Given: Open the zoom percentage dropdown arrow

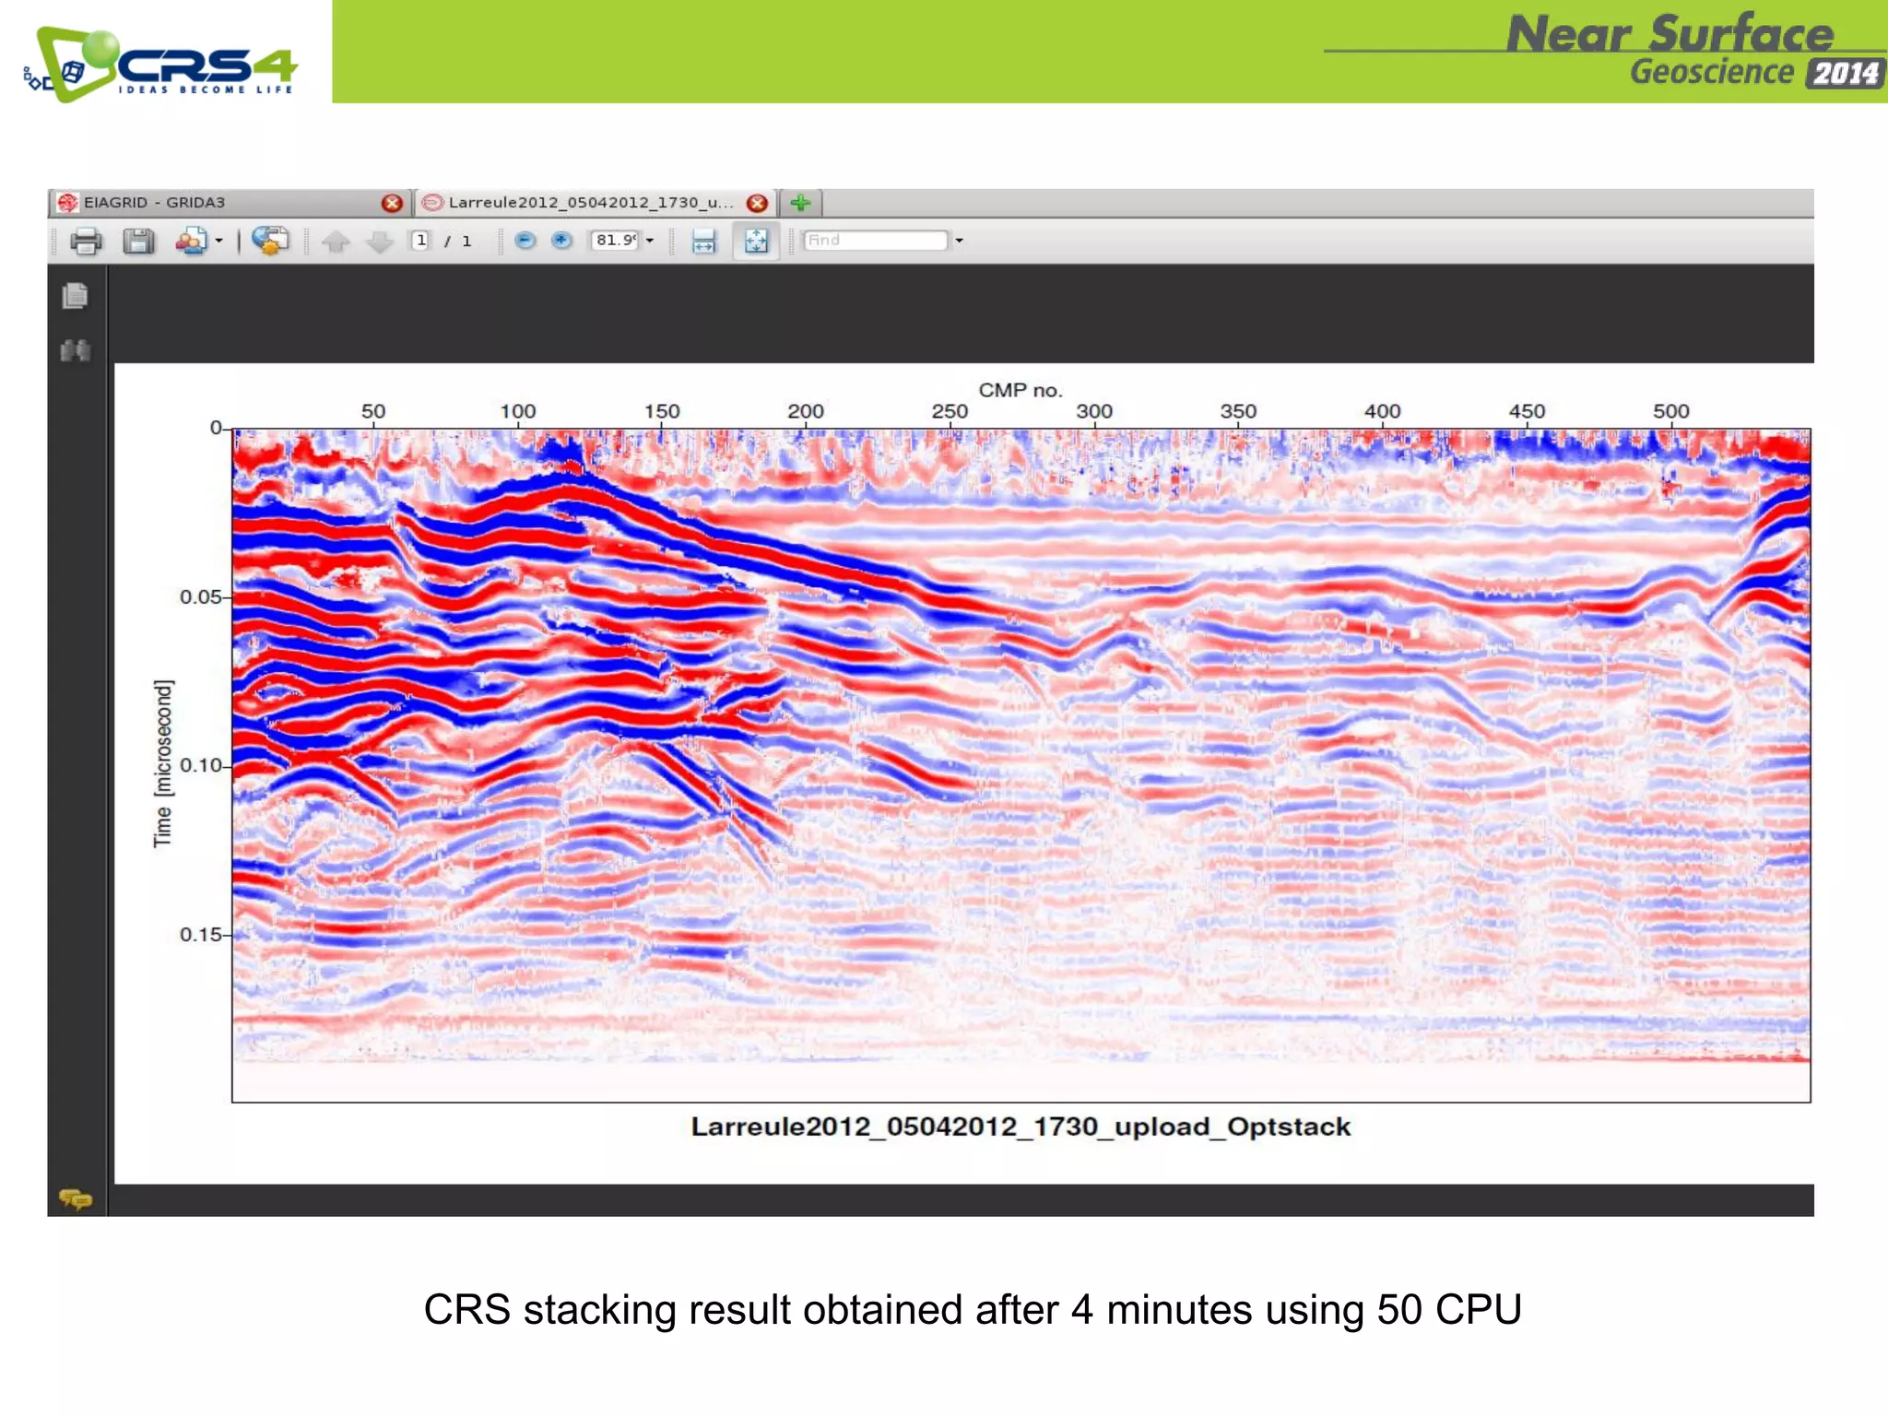Looking at the screenshot, I should [650, 242].
